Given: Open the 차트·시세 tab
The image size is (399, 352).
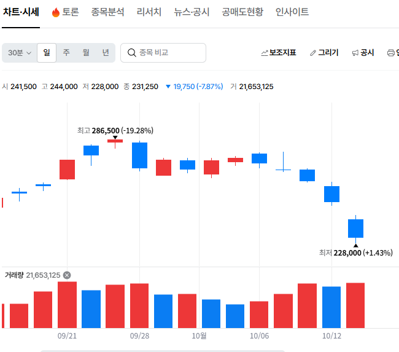Looking at the screenshot, I should pyautogui.click(x=21, y=12).
